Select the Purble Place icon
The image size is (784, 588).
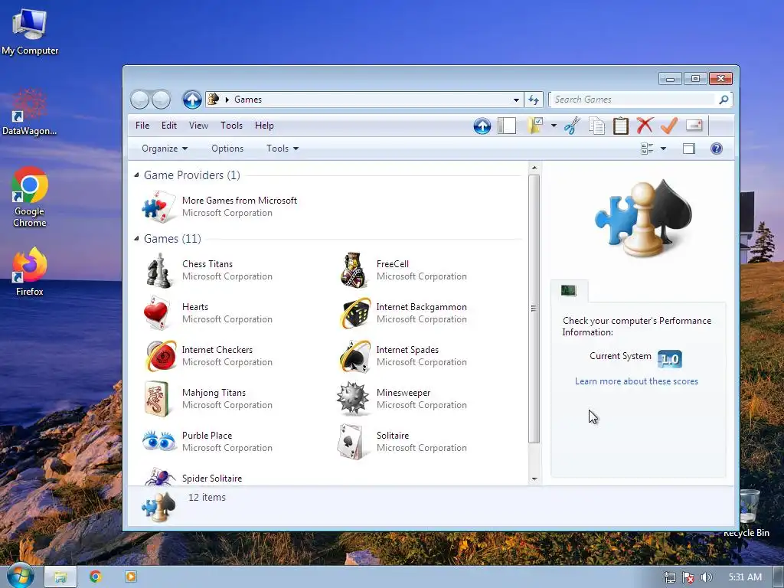(159, 441)
